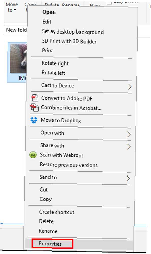Open the Move to dropdown in ribbon
This screenshot has height=254, width=151.
[x=12, y=7]
